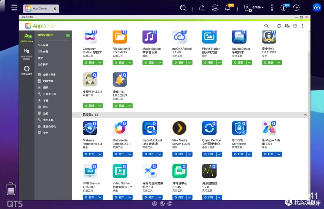Screen dimensions: 324x209
Task: Update File Station 5
Action: (x=119, y=63)
